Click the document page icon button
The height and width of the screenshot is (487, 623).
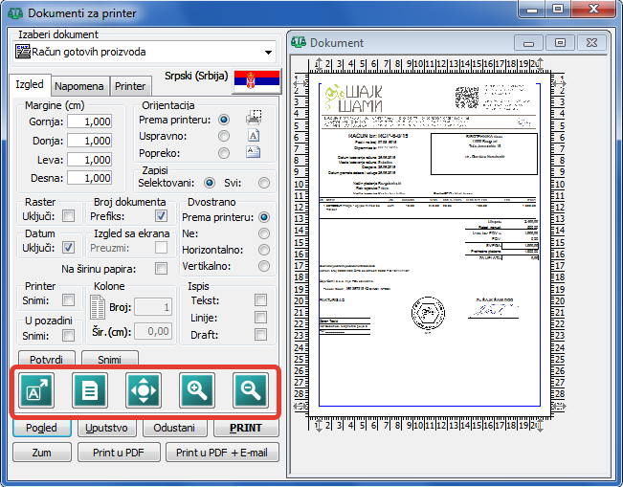(90, 390)
